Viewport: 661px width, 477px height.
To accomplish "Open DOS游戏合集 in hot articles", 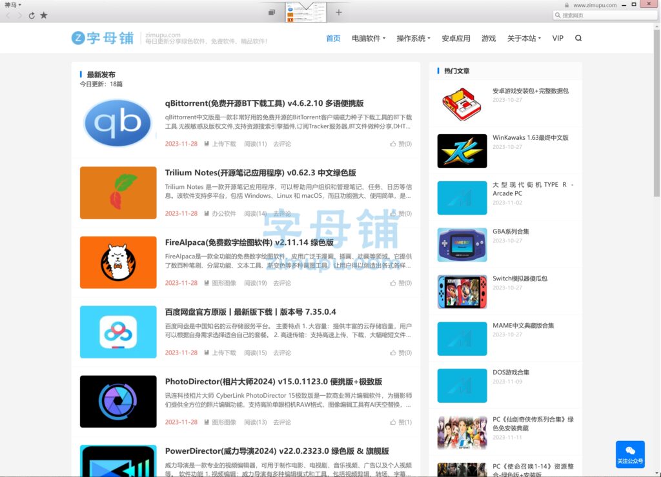I will 511,373.
